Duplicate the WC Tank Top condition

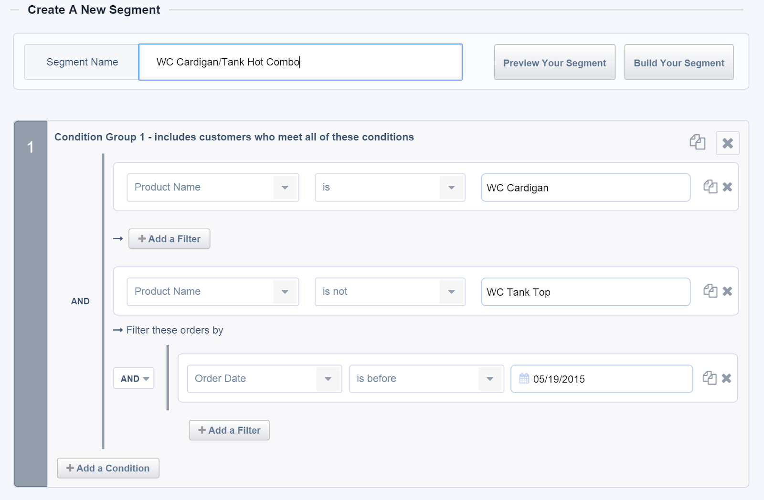(710, 291)
